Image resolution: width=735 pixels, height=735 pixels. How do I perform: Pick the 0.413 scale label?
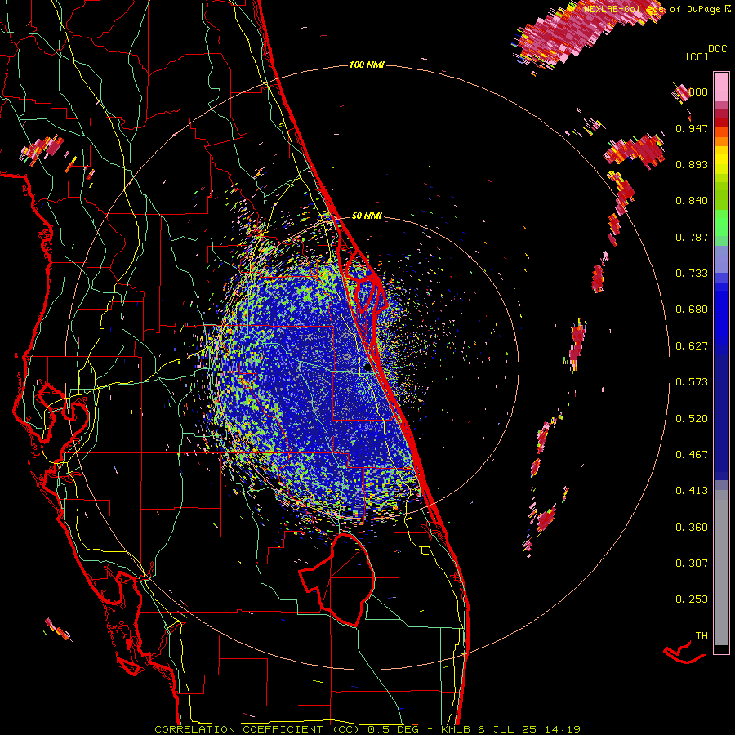pos(692,491)
